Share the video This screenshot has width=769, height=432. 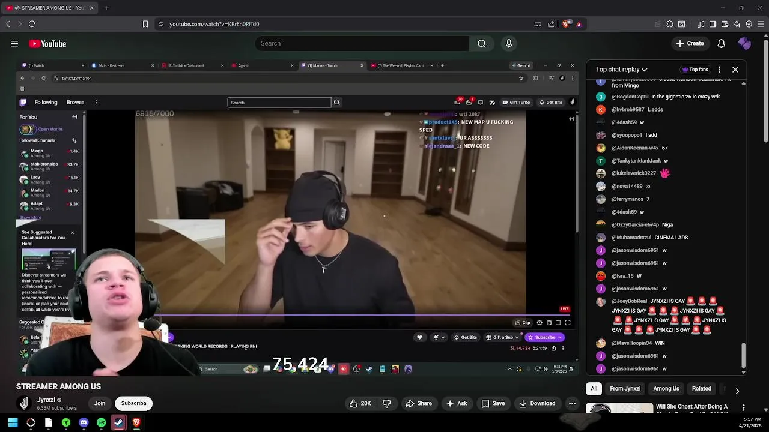[x=418, y=403]
